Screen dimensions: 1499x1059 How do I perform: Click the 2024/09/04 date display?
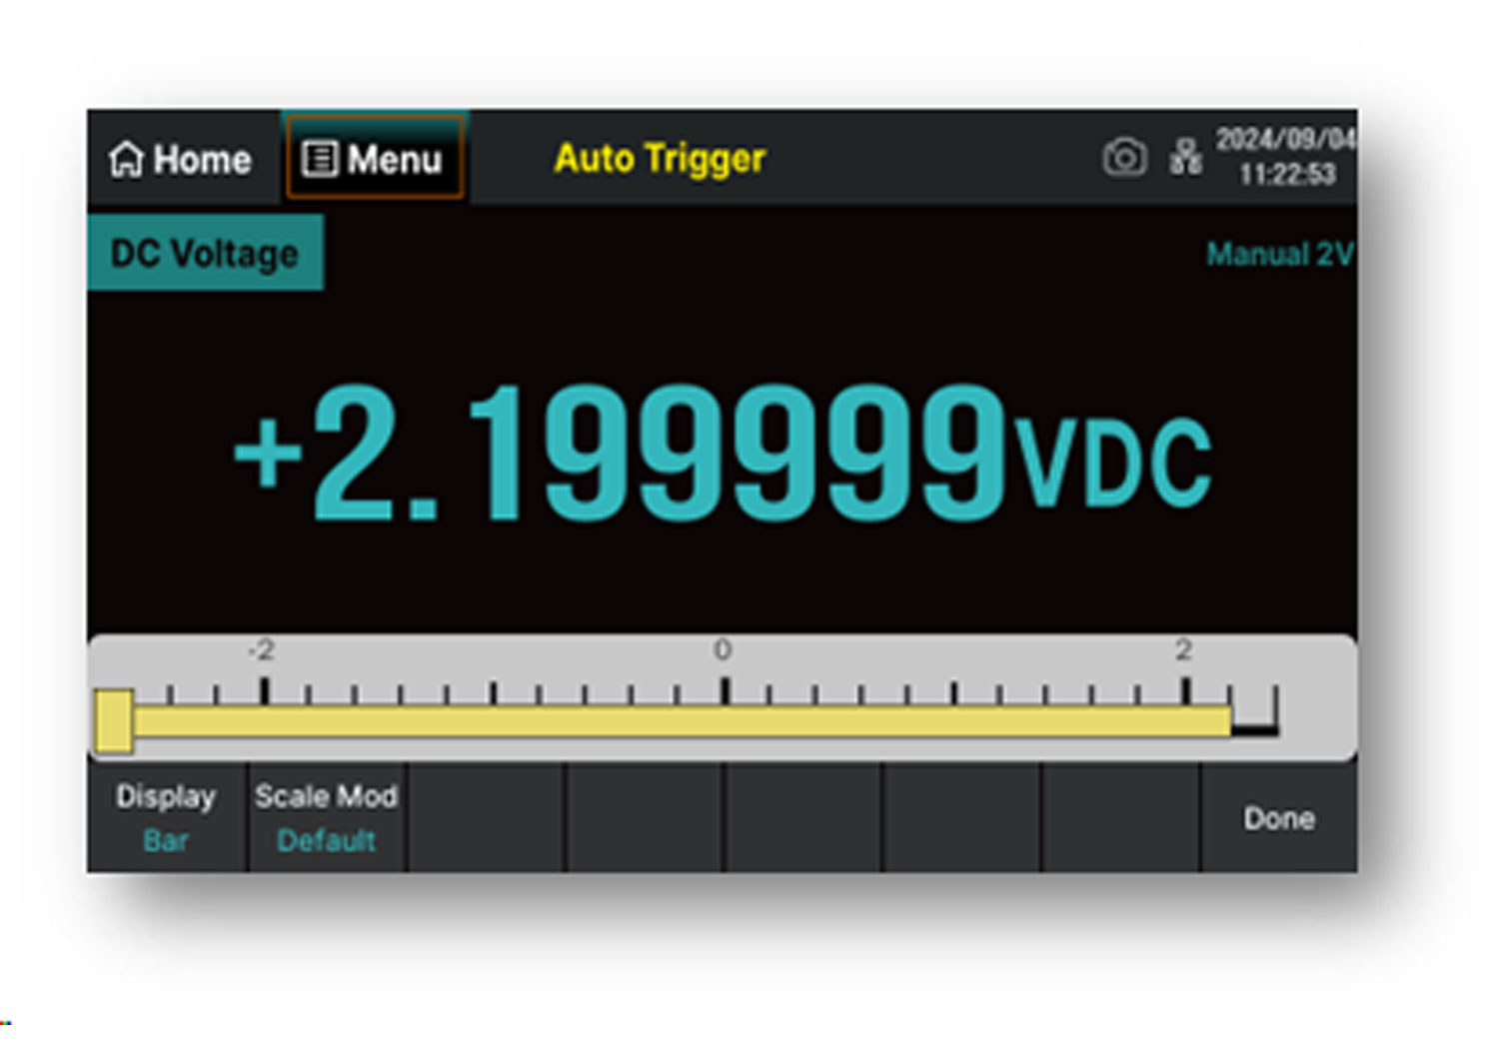coord(1284,139)
